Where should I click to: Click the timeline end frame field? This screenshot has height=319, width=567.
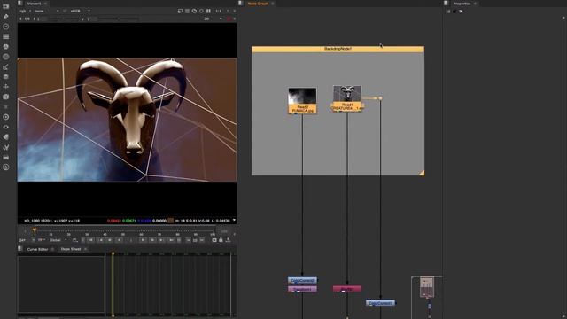[224, 230]
